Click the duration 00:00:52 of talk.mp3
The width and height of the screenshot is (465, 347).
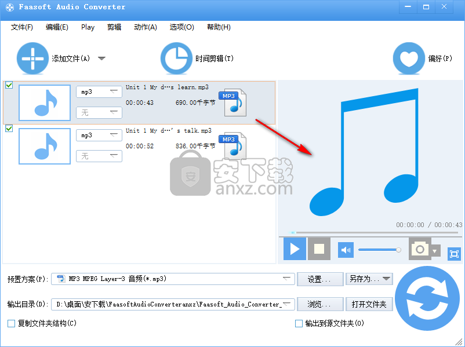(x=140, y=146)
